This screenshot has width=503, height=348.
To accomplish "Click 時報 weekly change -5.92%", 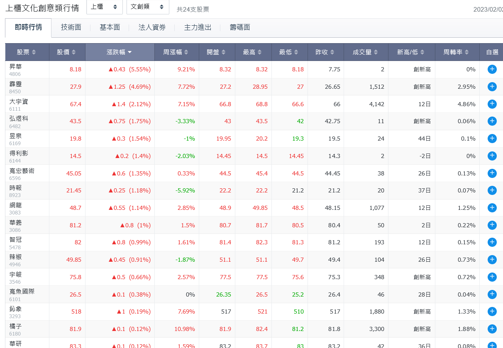I will click(185, 190).
